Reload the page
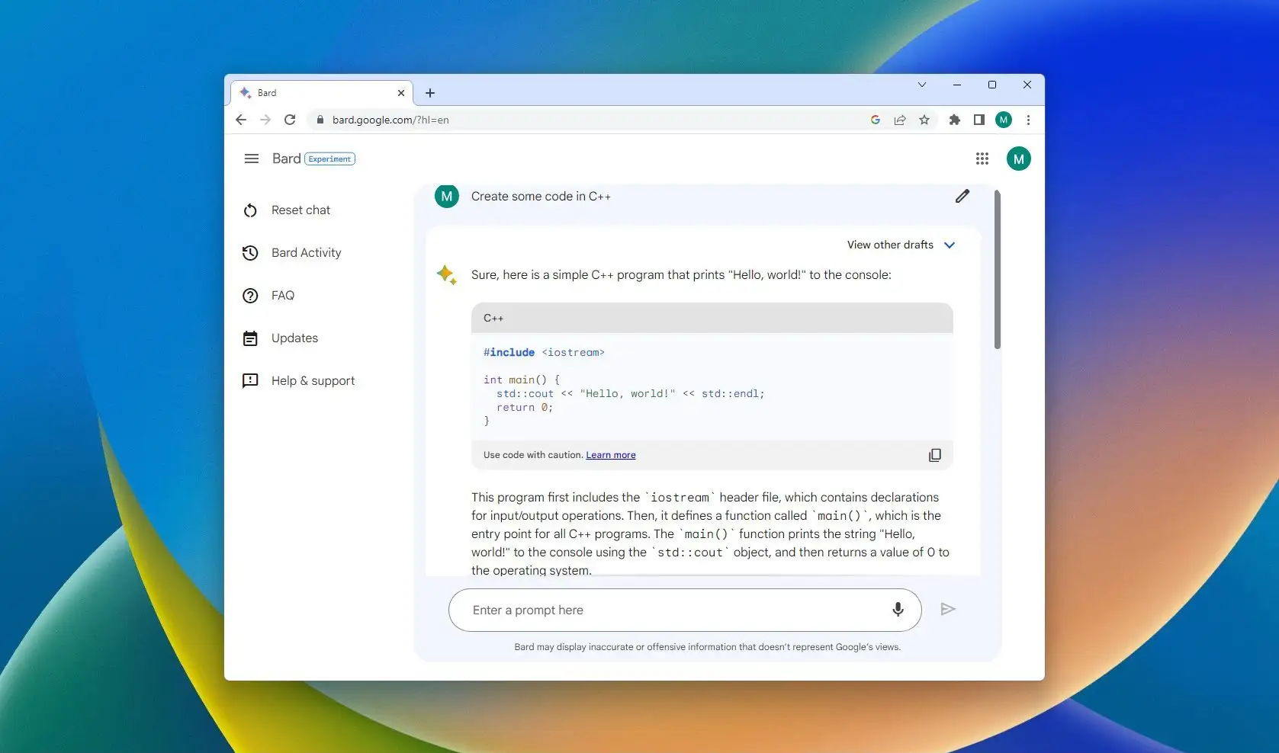Viewport: 1279px width, 753px height. coord(290,120)
